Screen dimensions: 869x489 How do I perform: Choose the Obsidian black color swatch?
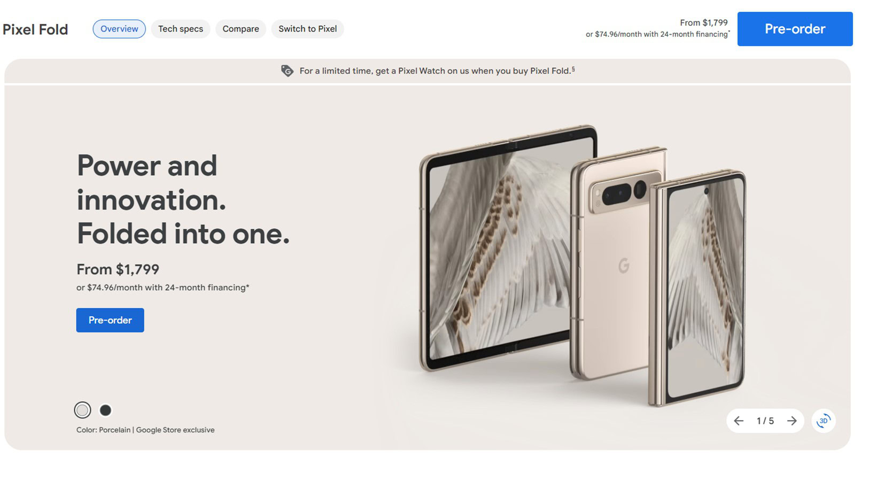click(x=106, y=410)
